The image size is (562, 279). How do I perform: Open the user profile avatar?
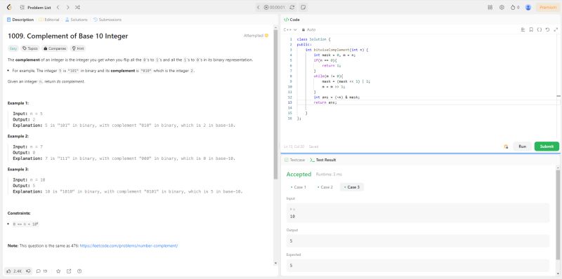tap(528, 7)
